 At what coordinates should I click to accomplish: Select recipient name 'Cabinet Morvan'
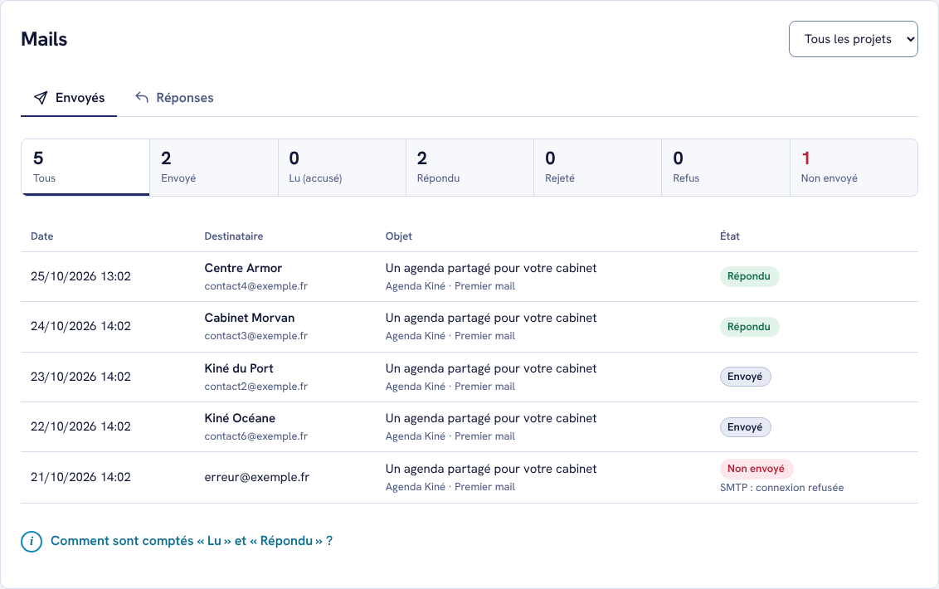coord(249,318)
